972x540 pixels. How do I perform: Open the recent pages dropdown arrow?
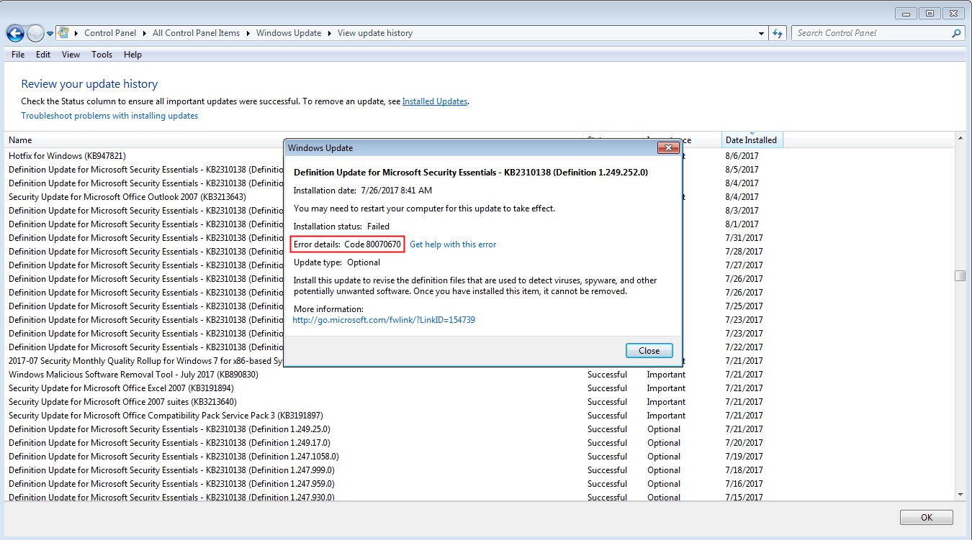50,33
